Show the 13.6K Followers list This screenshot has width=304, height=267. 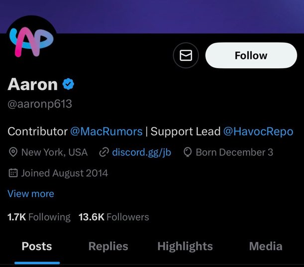coord(114,217)
